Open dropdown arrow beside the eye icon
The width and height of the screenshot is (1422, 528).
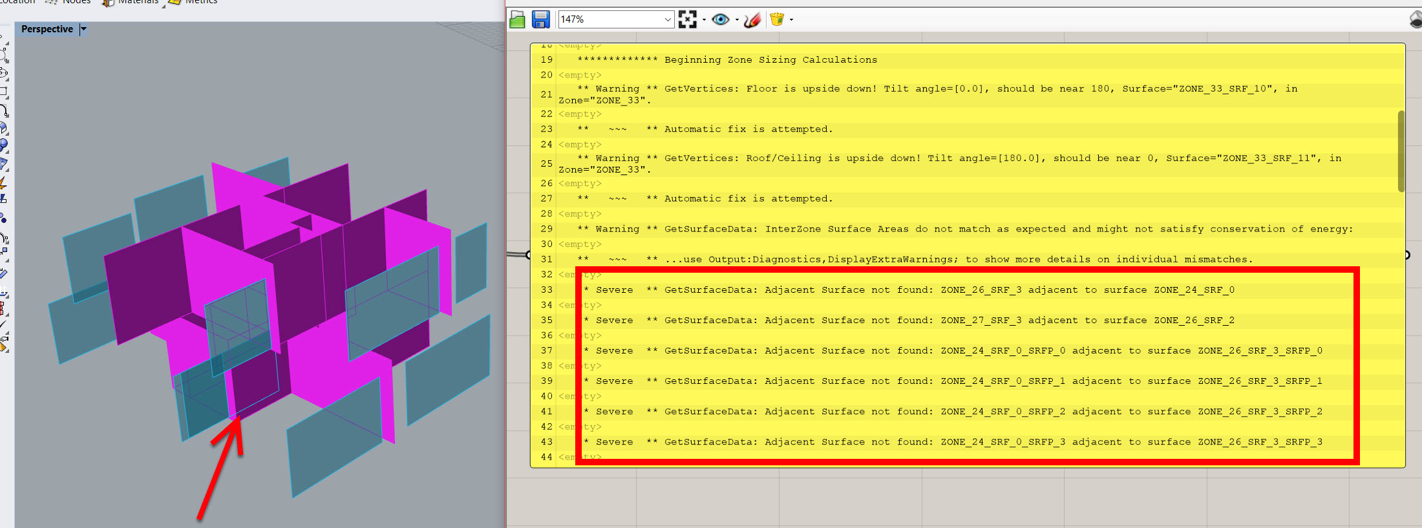(x=737, y=20)
